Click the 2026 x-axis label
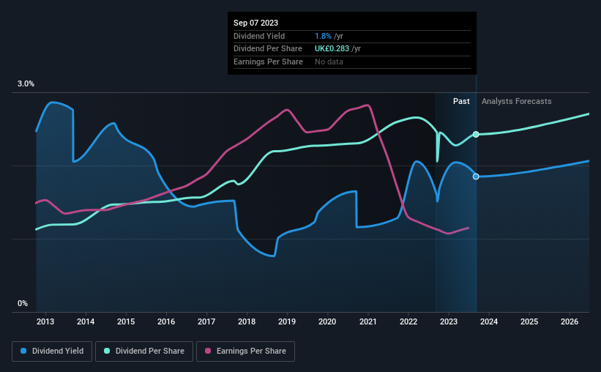This screenshot has width=601, height=372. point(570,321)
